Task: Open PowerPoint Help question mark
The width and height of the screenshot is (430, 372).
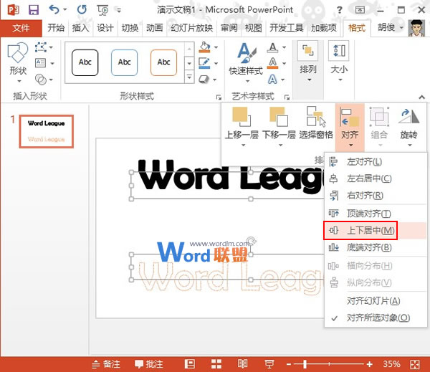Action: pyautogui.click(x=340, y=10)
